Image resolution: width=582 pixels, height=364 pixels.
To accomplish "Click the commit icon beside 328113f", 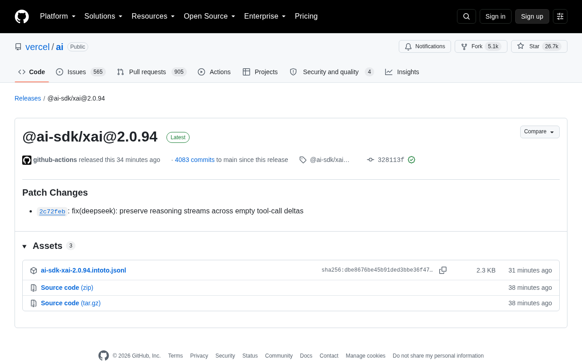I will pyautogui.click(x=371, y=160).
